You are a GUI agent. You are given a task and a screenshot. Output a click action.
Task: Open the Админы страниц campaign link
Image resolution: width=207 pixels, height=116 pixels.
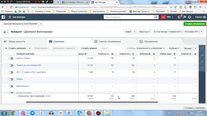24,58
